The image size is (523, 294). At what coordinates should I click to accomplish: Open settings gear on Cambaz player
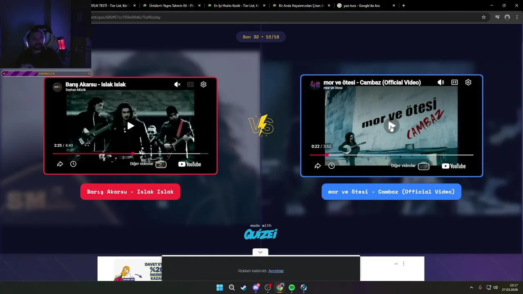point(468,82)
